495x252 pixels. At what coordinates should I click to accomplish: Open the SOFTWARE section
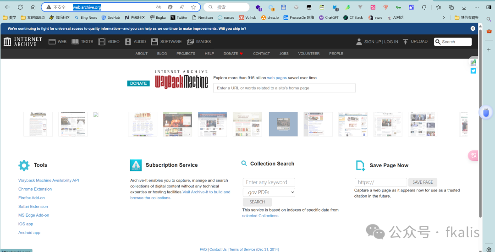[166, 42]
